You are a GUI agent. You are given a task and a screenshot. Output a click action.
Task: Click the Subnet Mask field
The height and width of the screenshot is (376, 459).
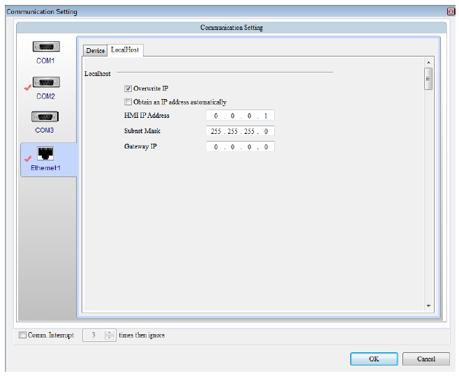(240, 131)
